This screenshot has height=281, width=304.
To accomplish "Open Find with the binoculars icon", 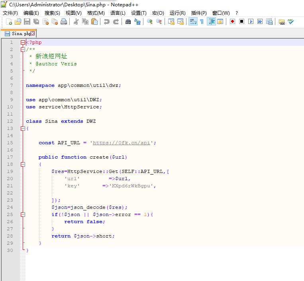I will pyautogui.click(x=128, y=22).
